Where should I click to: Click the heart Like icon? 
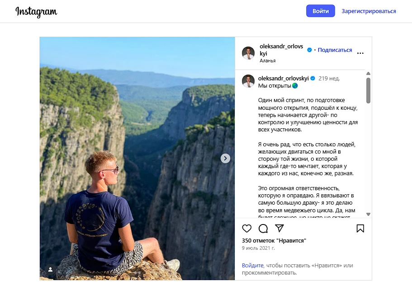click(x=247, y=229)
